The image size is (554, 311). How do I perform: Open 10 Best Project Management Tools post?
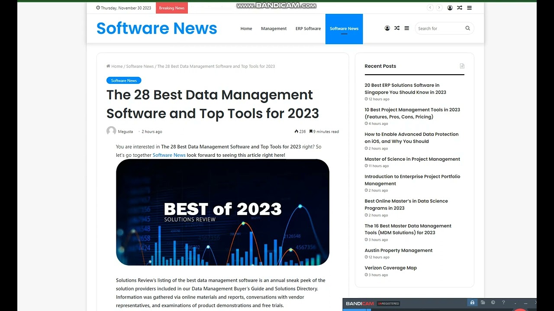click(412, 113)
